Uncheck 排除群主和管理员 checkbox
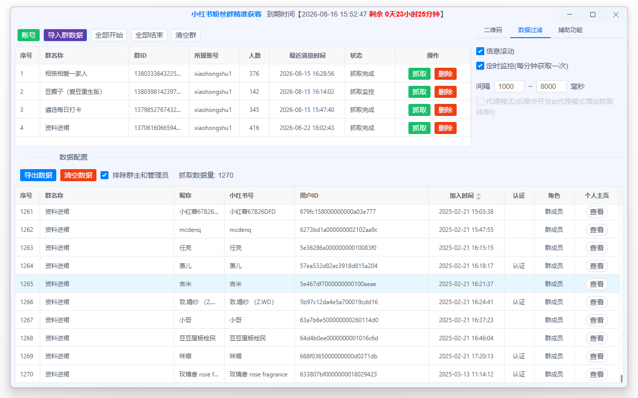 coord(104,175)
